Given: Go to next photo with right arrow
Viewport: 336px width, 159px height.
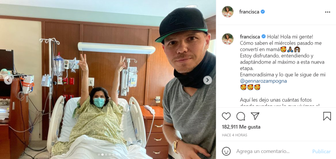Looking at the screenshot, I should pos(207,80).
